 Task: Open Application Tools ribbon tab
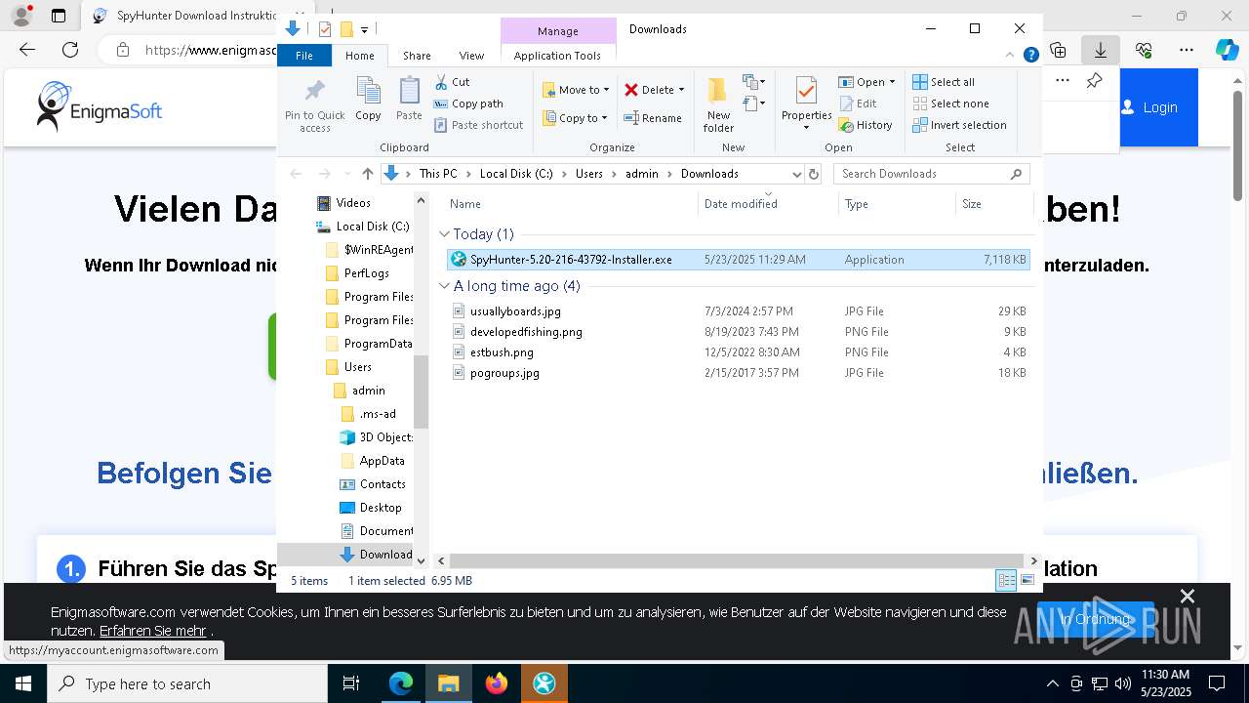557,56
